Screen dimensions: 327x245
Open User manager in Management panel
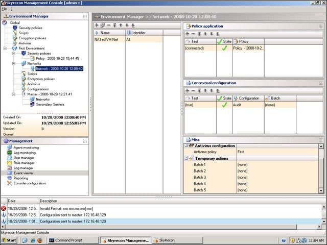(24, 158)
